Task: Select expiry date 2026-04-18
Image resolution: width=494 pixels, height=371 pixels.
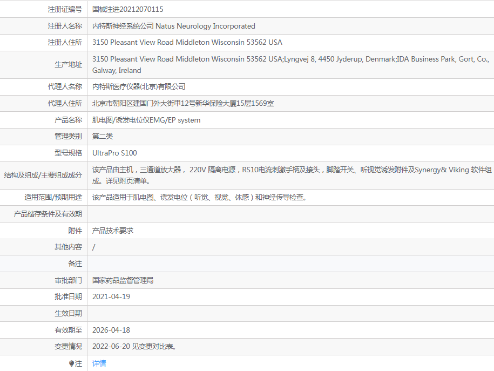Action: pos(111,330)
